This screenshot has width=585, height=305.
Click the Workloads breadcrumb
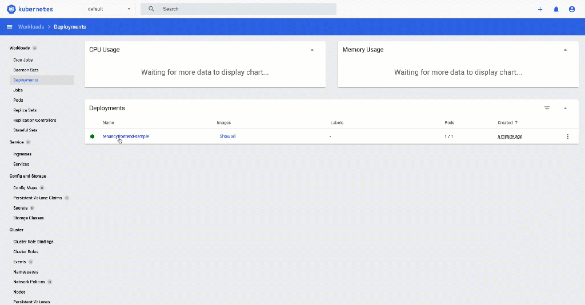click(31, 27)
